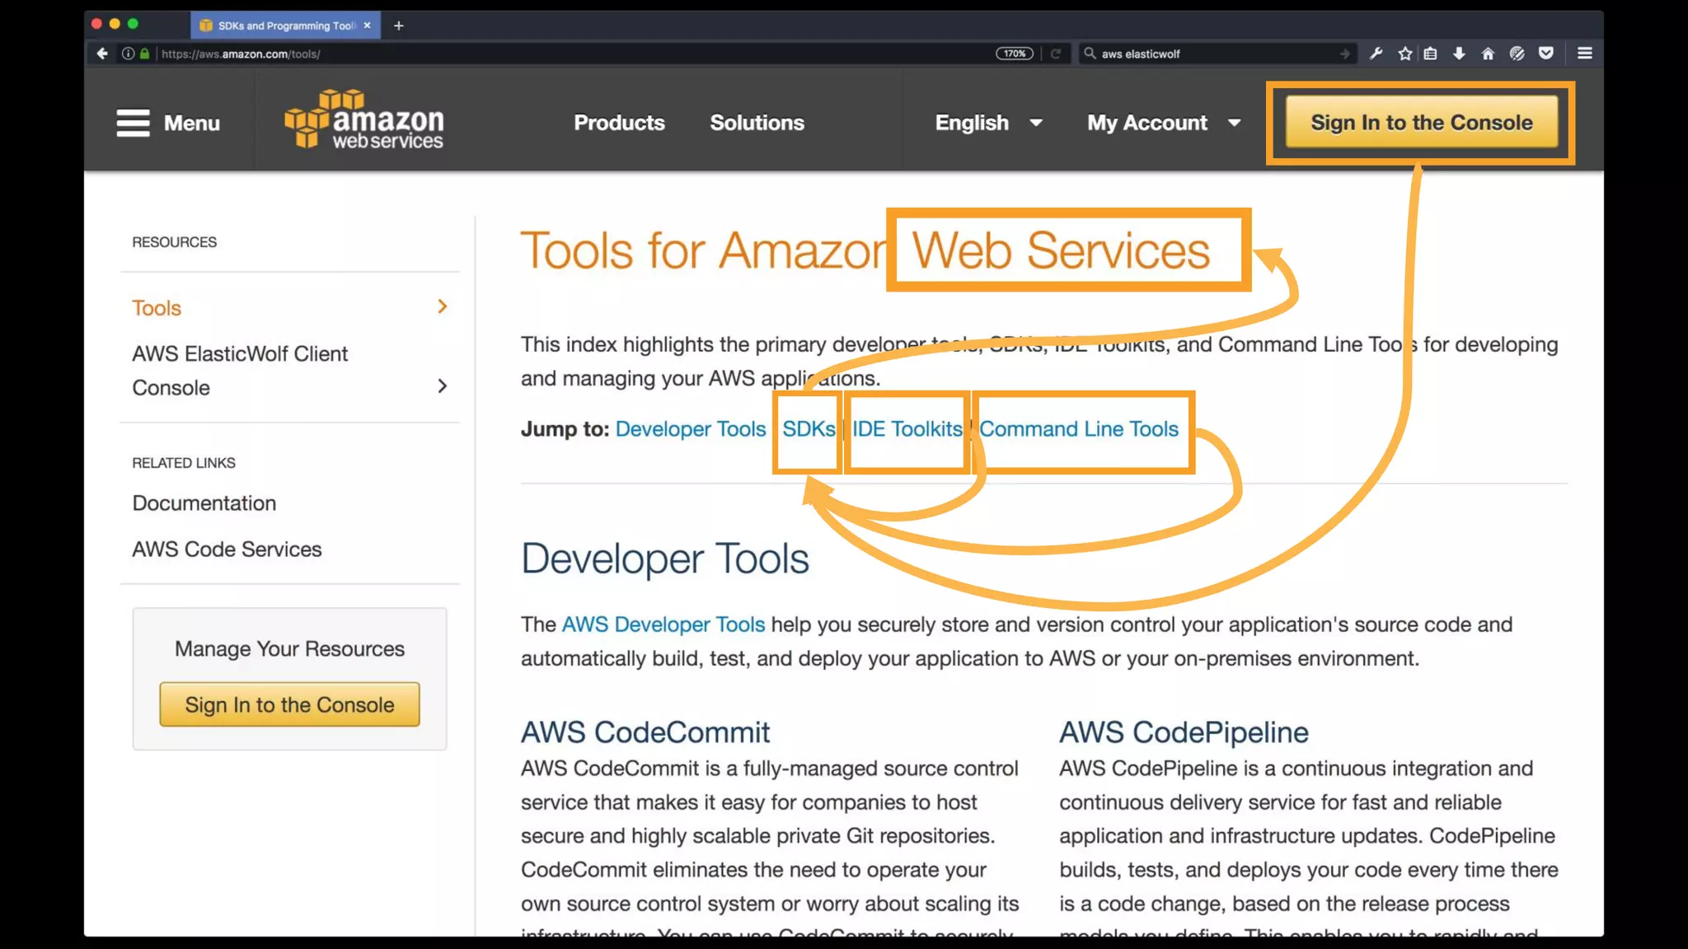Click the 'Jump to:' label
The image size is (1688, 949).
click(x=565, y=428)
